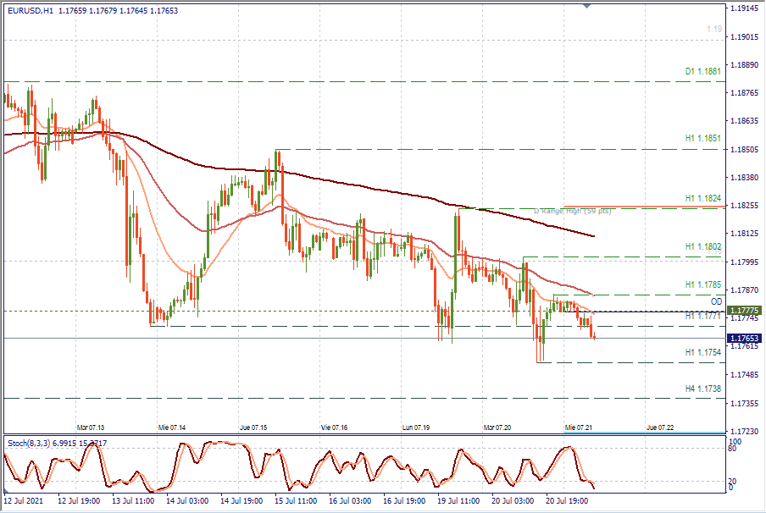Click the 1.18890 value on price axis
The height and width of the screenshot is (513, 766).
click(745, 64)
